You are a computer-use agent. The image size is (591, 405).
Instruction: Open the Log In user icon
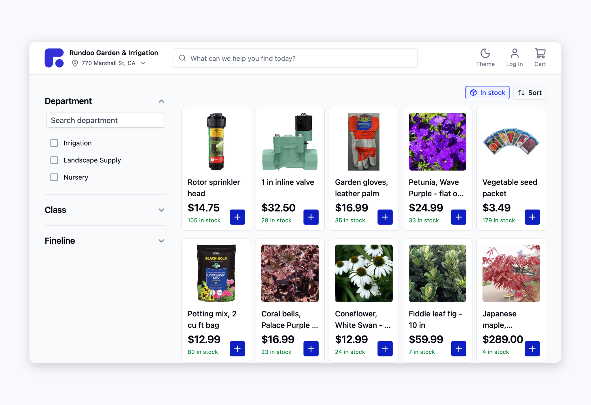point(515,53)
